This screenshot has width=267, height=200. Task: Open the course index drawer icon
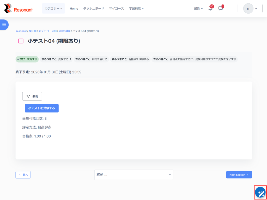click(x=4, y=25)
